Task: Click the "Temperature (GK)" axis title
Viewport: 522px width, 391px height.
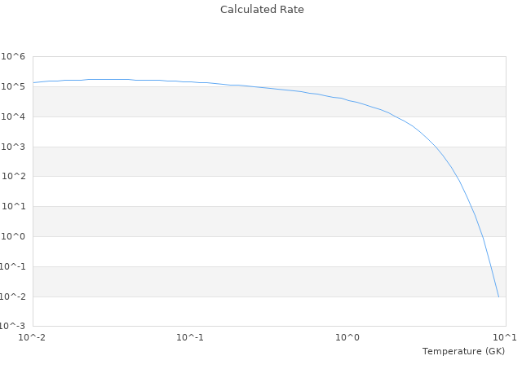Action: point(463,351)
